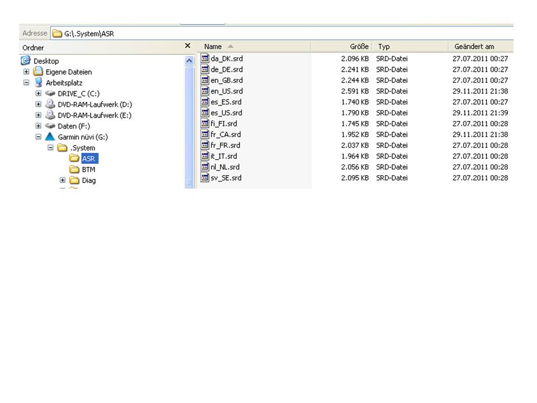Select the sv_SE.srd file name
The image size is (537, 403).
[226, 178]
